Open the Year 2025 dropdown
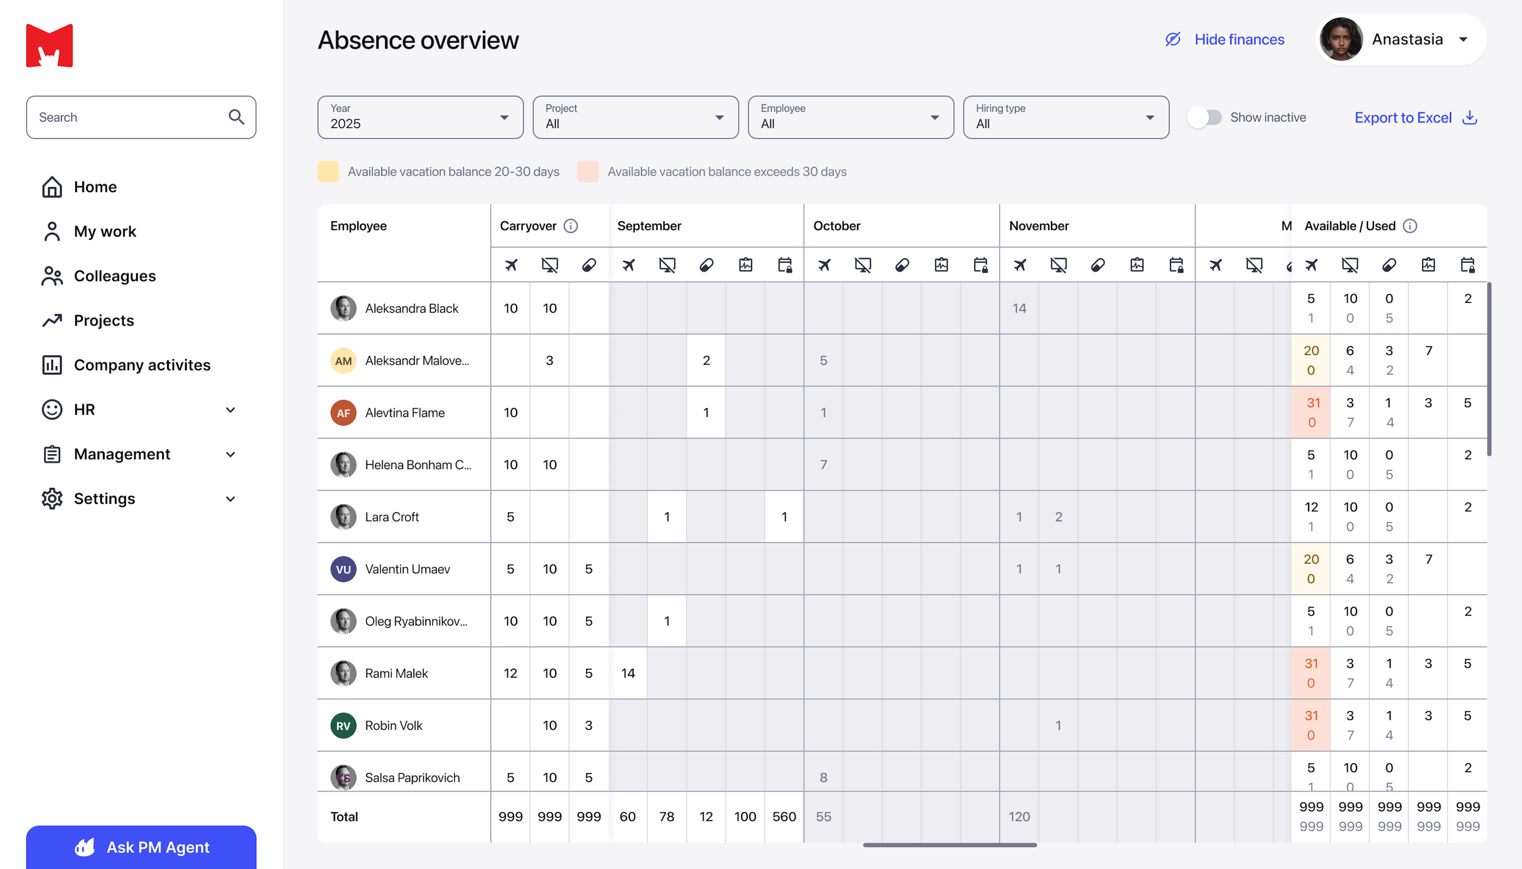The height and width of the screenshot is (869, 1522). pos(420,118)
